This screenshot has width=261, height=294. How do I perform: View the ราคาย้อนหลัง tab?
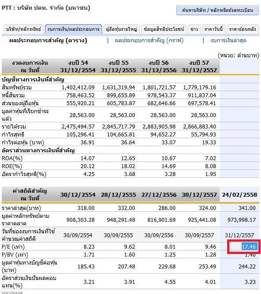click(x=243, y=29)
